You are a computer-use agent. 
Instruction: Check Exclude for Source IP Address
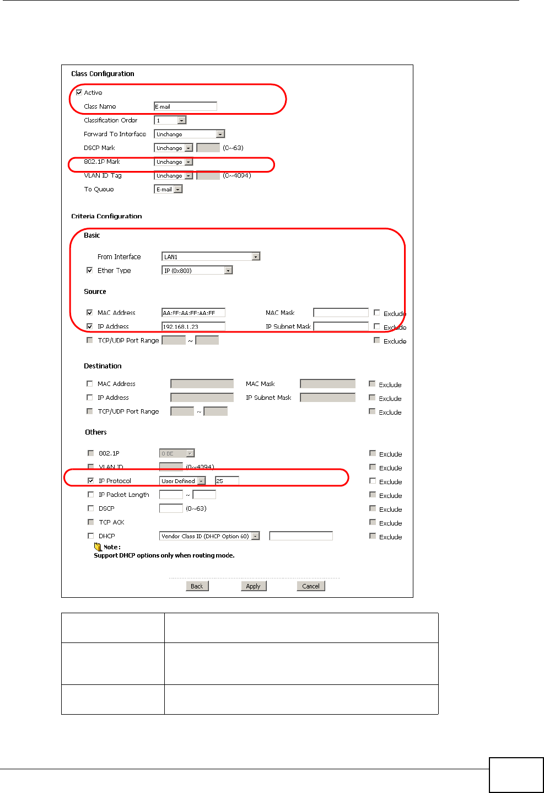[x=377, y=326]
